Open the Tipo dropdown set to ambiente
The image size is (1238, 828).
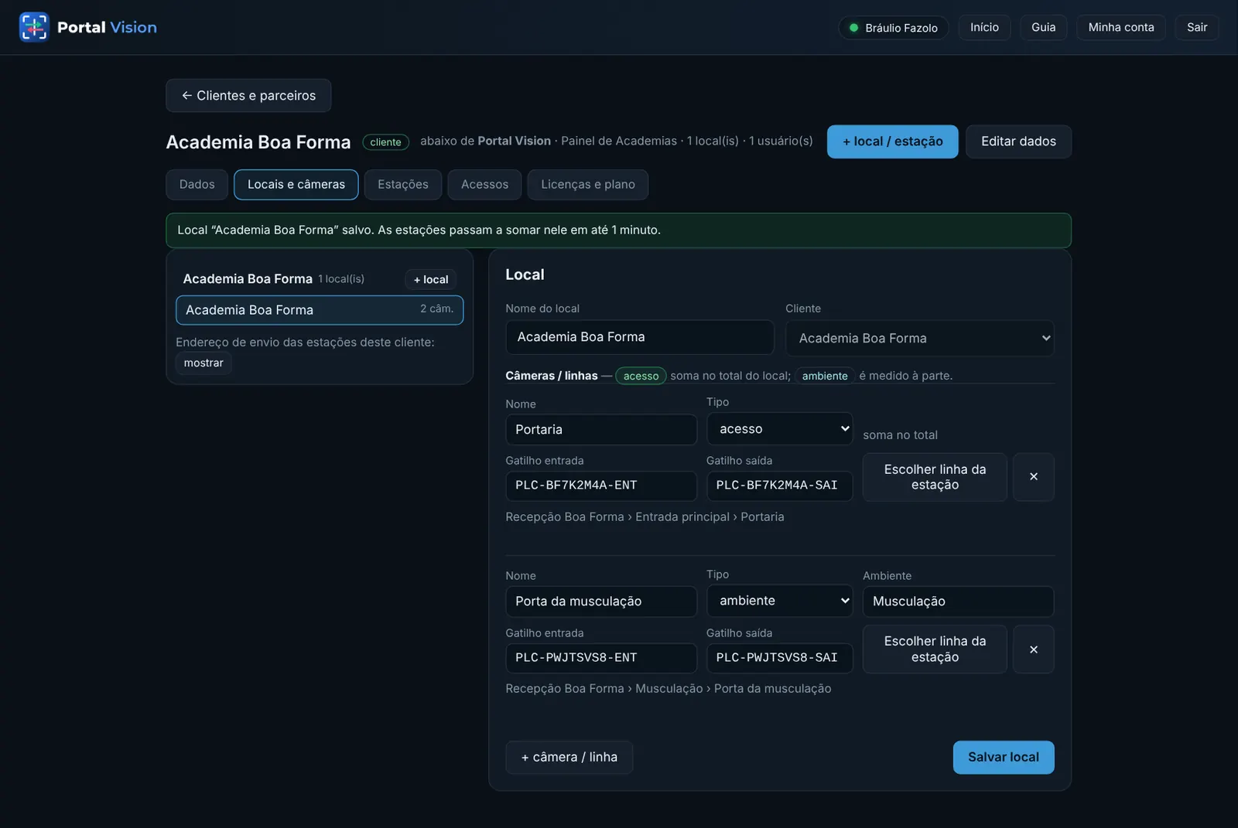(779, 601)
